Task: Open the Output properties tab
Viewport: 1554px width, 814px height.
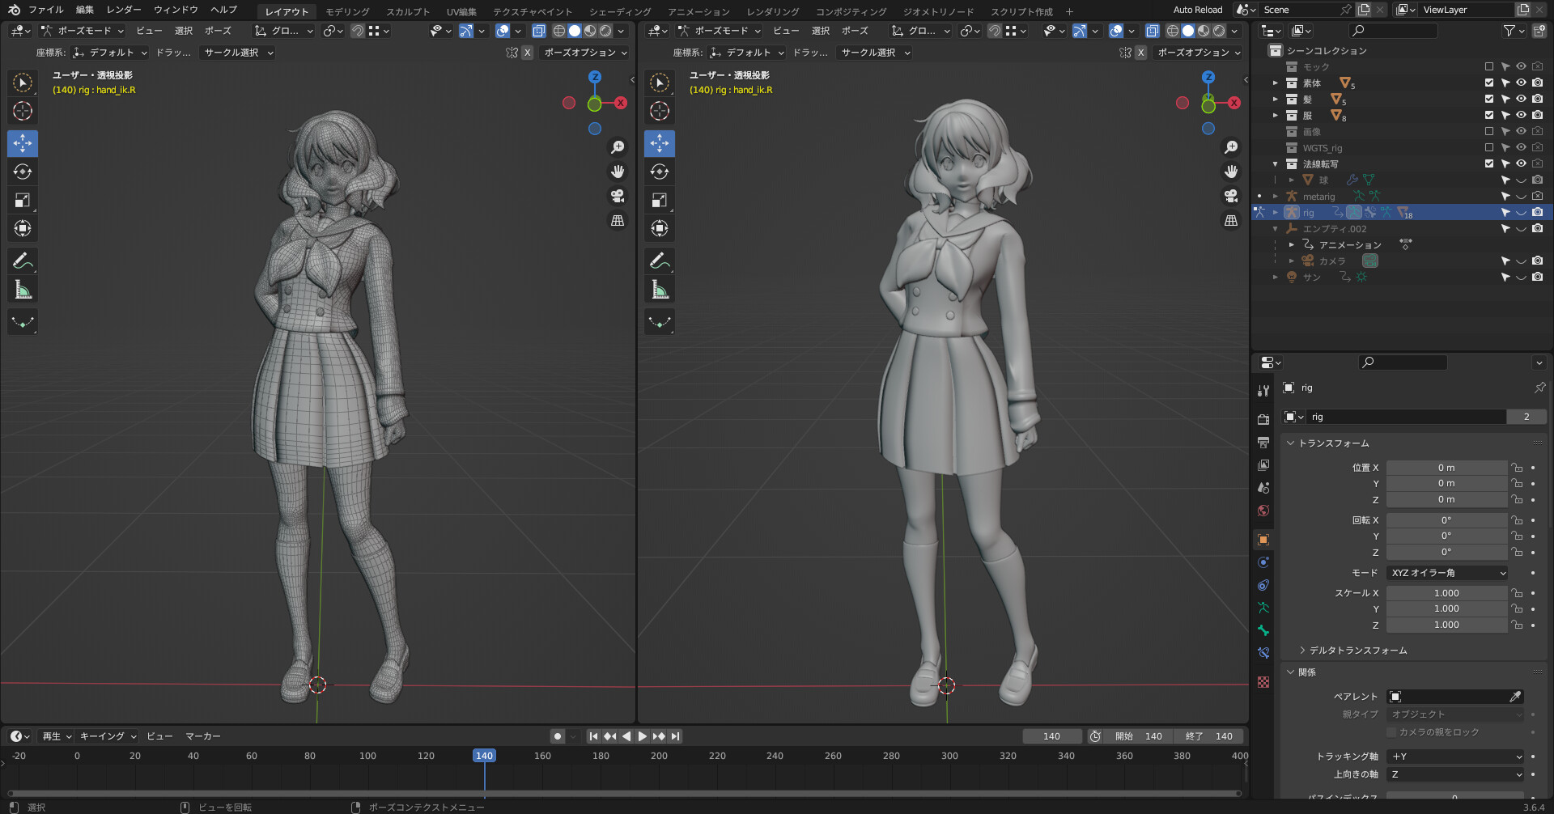Action: click(1263, 442)
